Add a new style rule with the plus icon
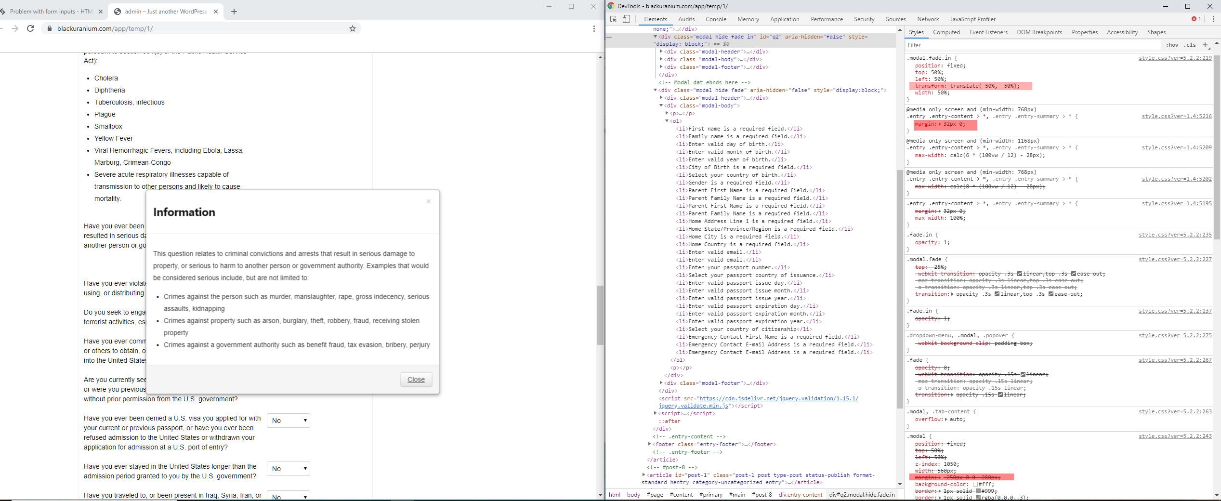 coord(1205,45)
